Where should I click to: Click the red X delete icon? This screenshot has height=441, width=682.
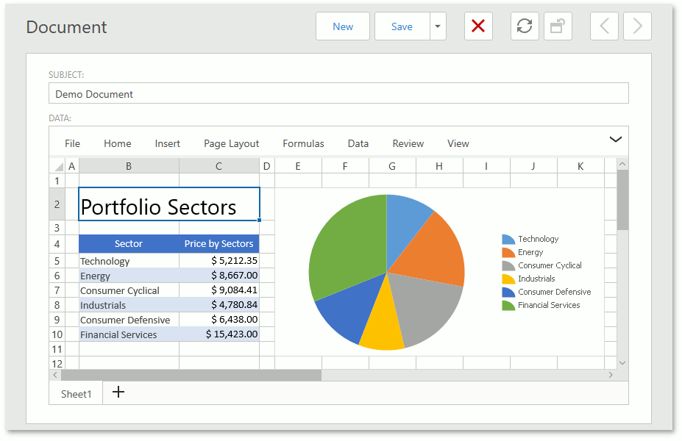478,26
